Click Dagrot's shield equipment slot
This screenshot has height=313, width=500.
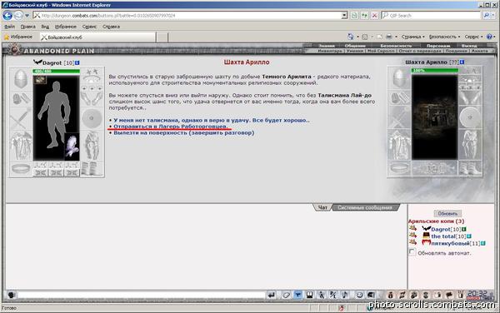coord(92,118)
